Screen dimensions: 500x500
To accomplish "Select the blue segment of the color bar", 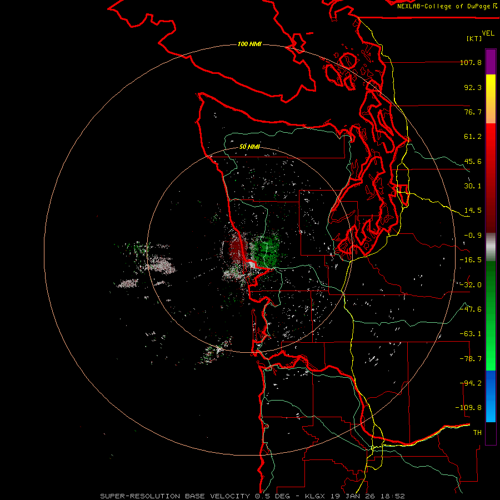I will [491, 396].
